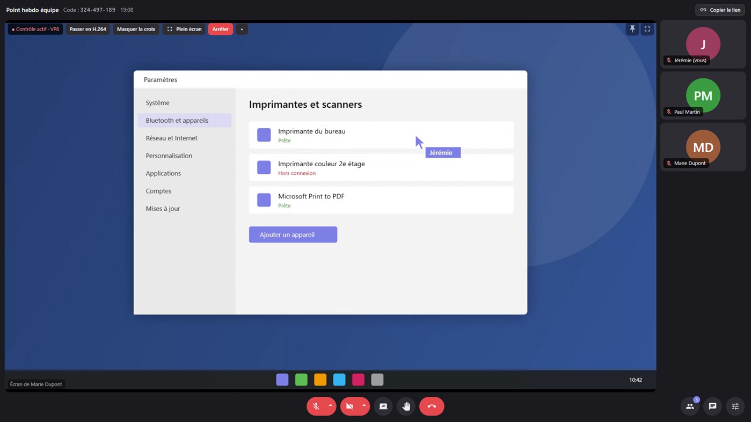Click Ajouter un appareil button

pyautogui.click(x=293, y=234)
